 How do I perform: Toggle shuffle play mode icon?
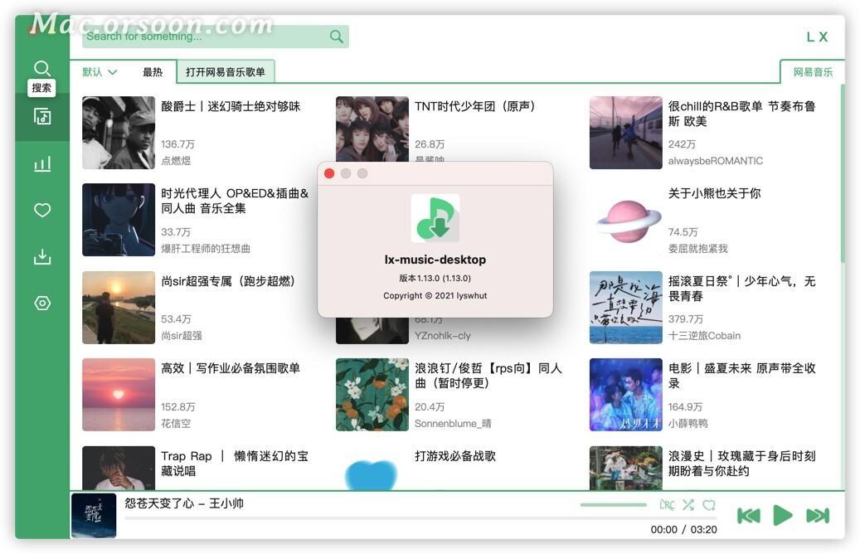[688, 504]
